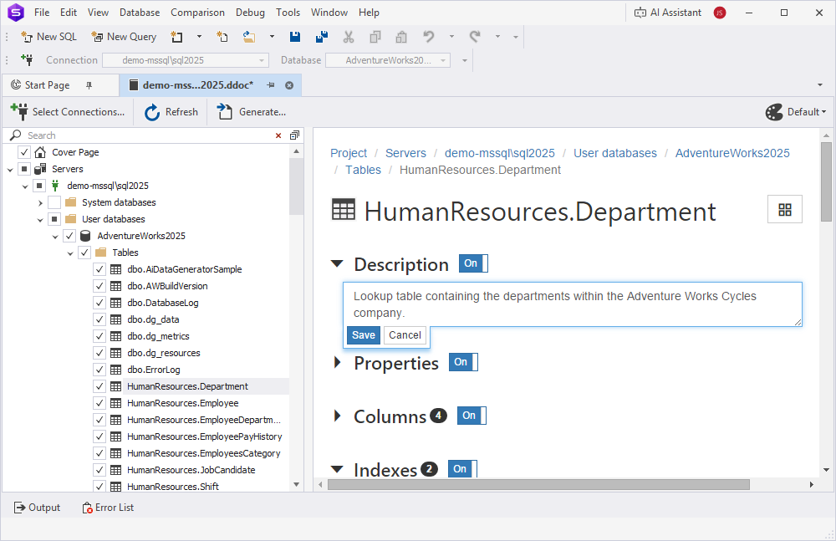Image resolution: width=836 pixels, height=541 pixels.
Task: Open the Debug menu
Action: pos(251,13)
